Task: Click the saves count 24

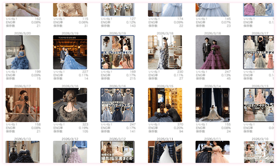Action: [x=229, y=131]
